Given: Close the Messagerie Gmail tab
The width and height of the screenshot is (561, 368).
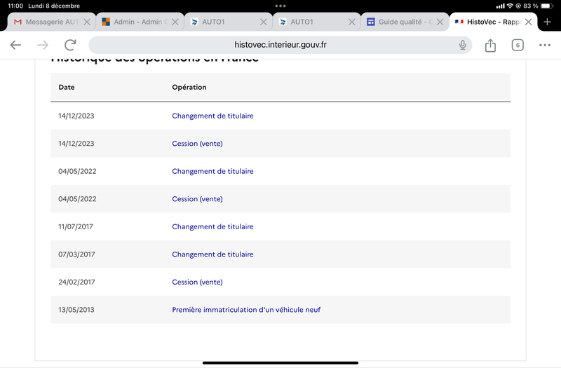Looking at the screenshot, I should 86,22.
